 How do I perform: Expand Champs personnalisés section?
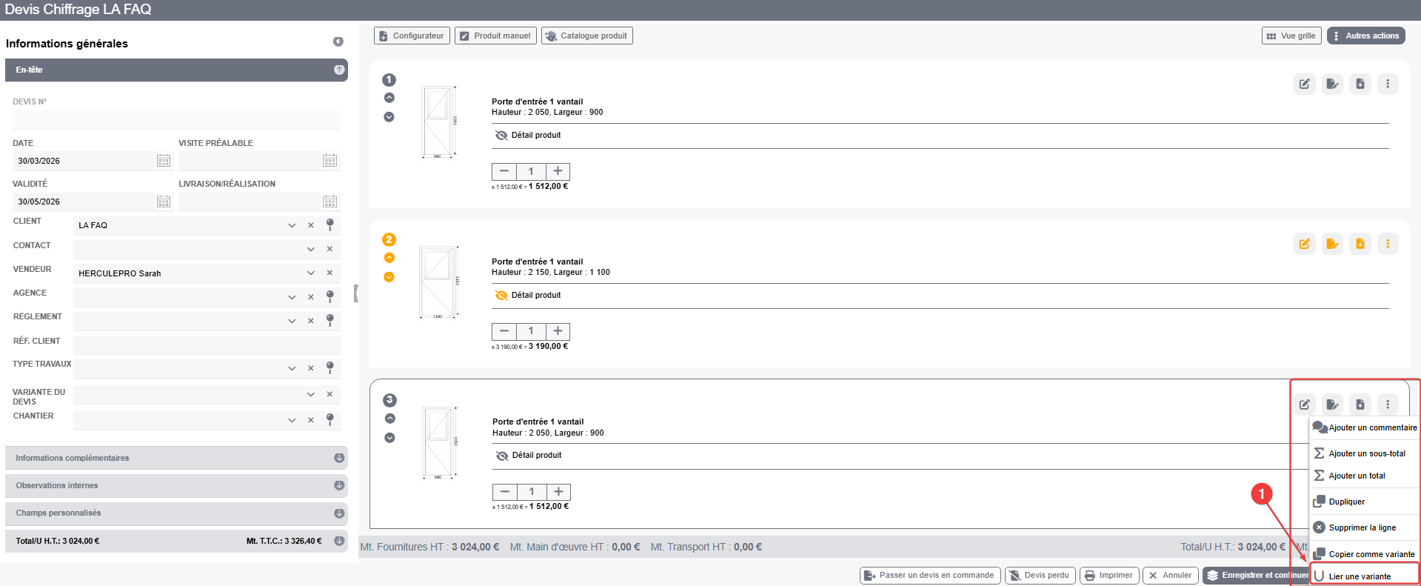tap(176, 513)
